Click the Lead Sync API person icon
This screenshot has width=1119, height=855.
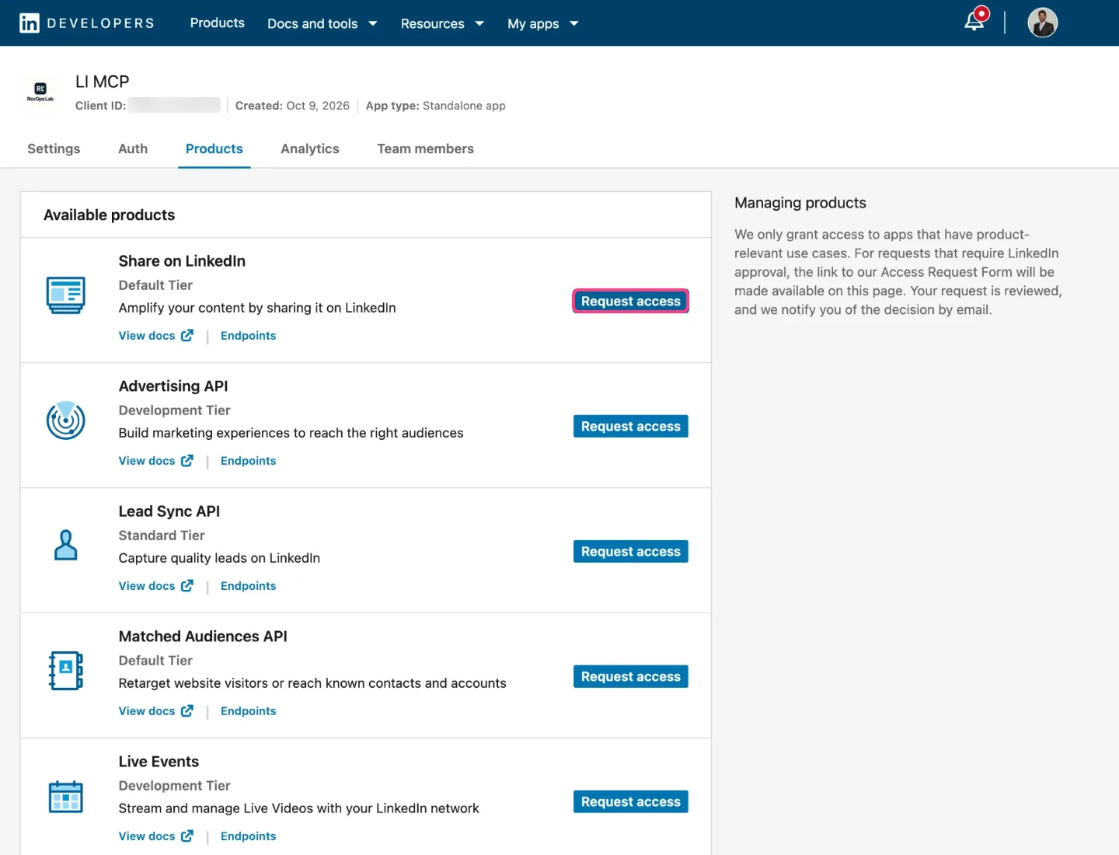pos(66,546)
